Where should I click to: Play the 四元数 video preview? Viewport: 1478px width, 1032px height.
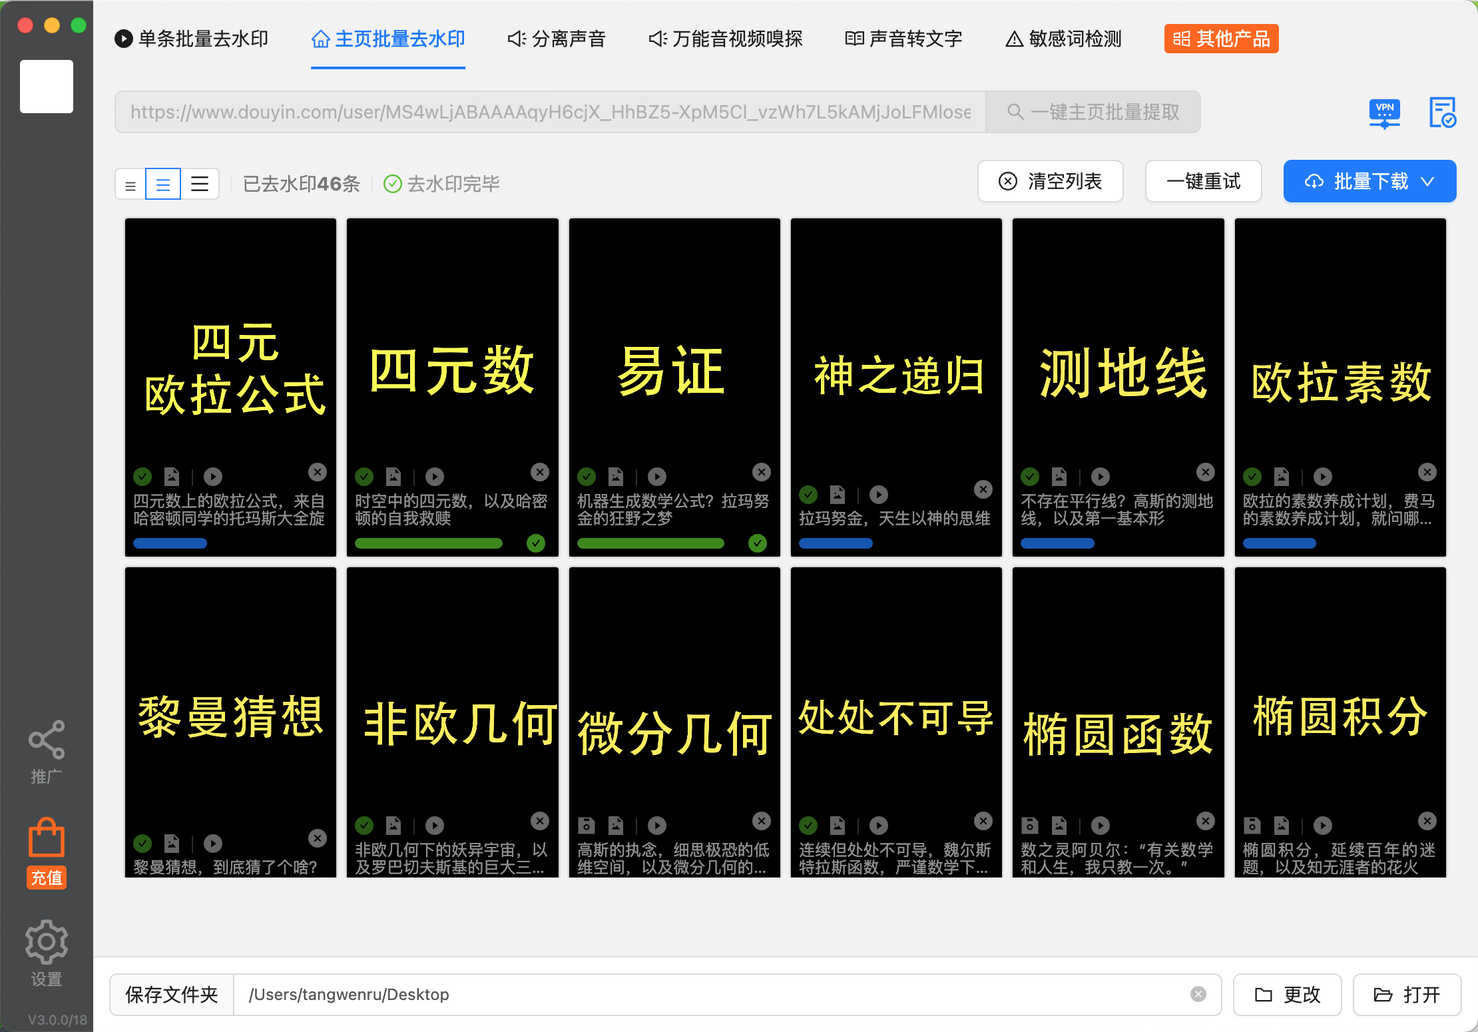coord(435,477)
